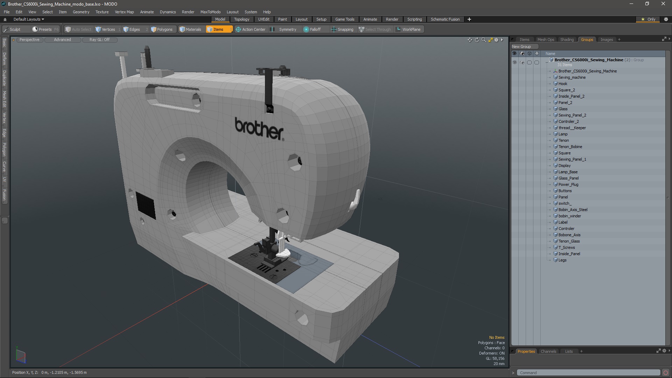Open the Schematic Fusion tab

click(x=445, y=19)
